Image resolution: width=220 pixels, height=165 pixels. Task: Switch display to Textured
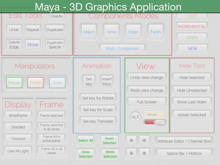point(18,138)
